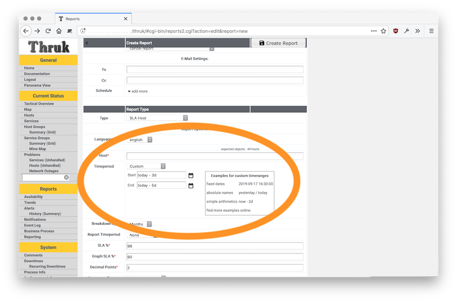
Task: Open the Type dropdown showing SLA Host
Action: [158, 118]
